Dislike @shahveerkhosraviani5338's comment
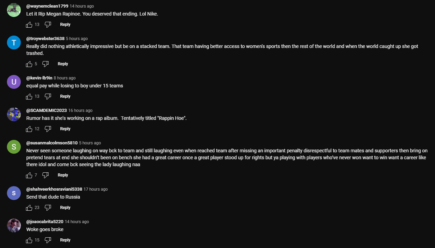This screenshot has width=435, height=248. tap(48, 208)
